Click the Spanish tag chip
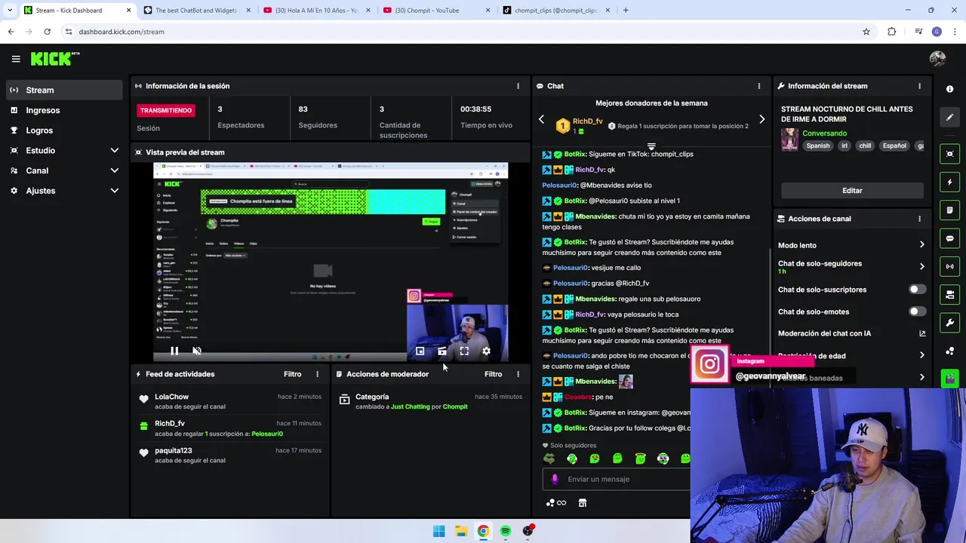The height and width of the screenshot is (543, 966). 817,146
